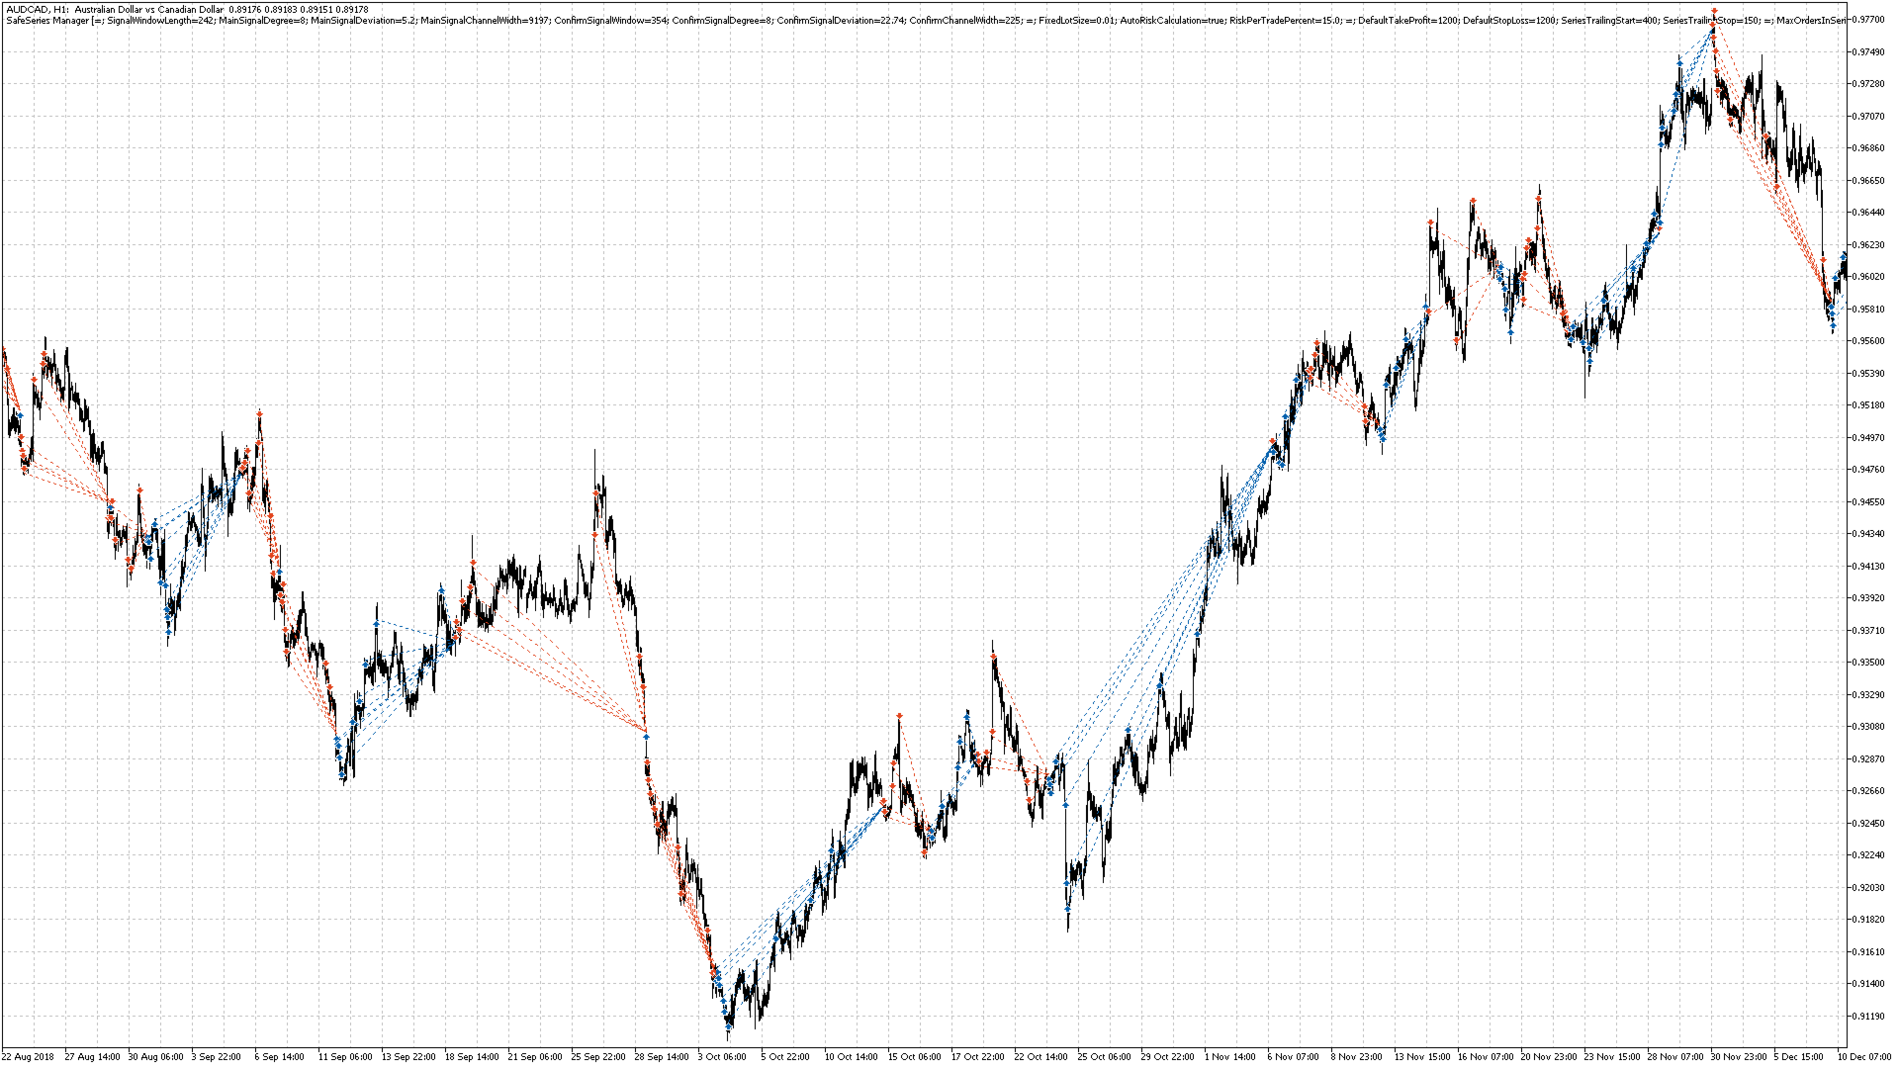Click red sell marker at the 15 Oct spike top
The width and height of the screenshot is (1899, 1068).
click(x=899, y=715)
